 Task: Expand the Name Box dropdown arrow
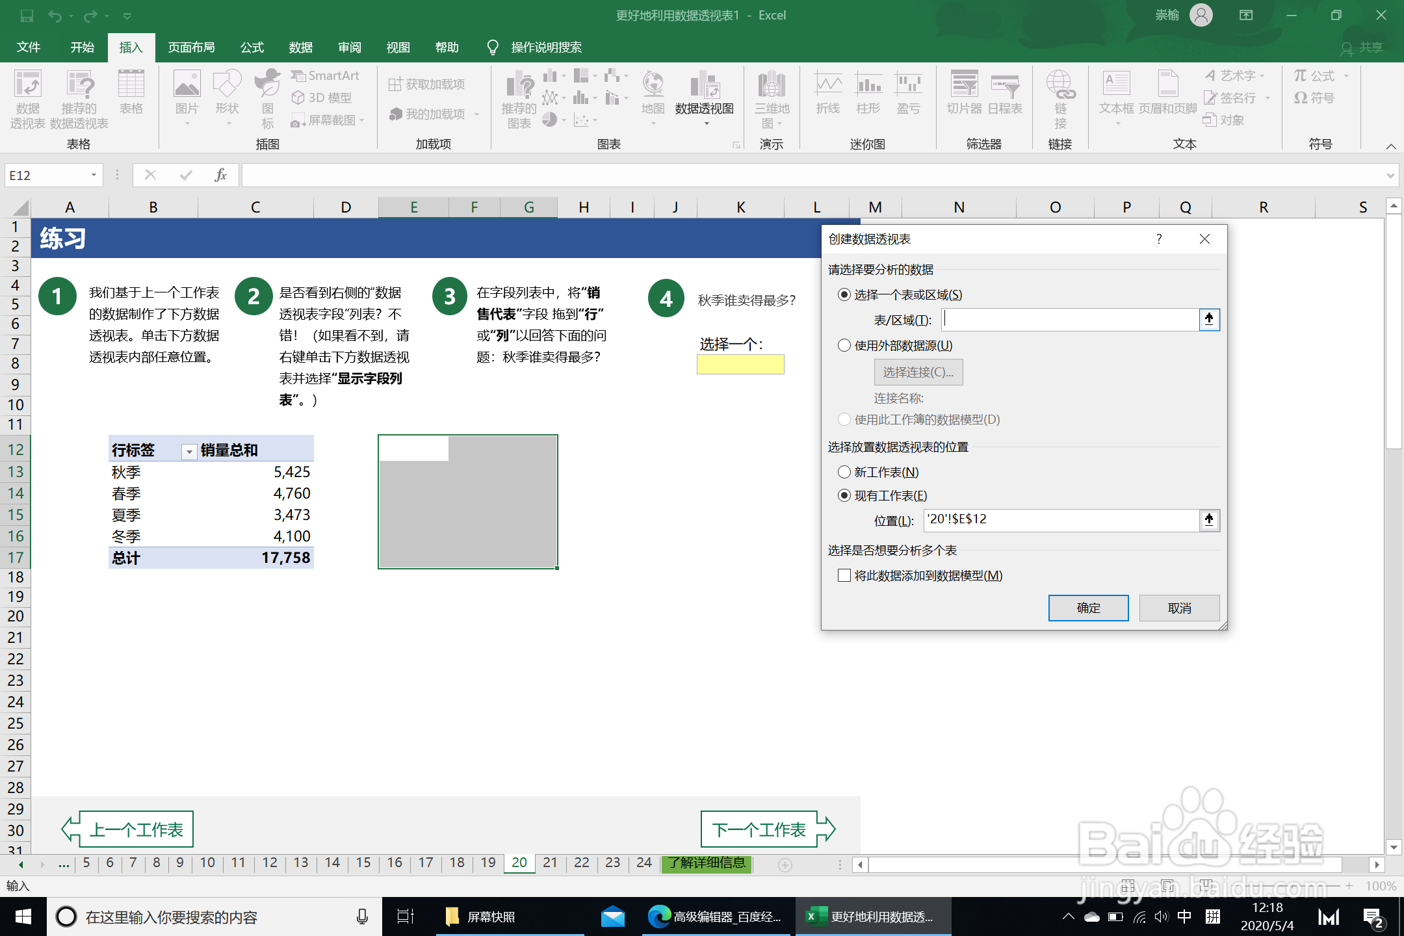tap(94, 175)
